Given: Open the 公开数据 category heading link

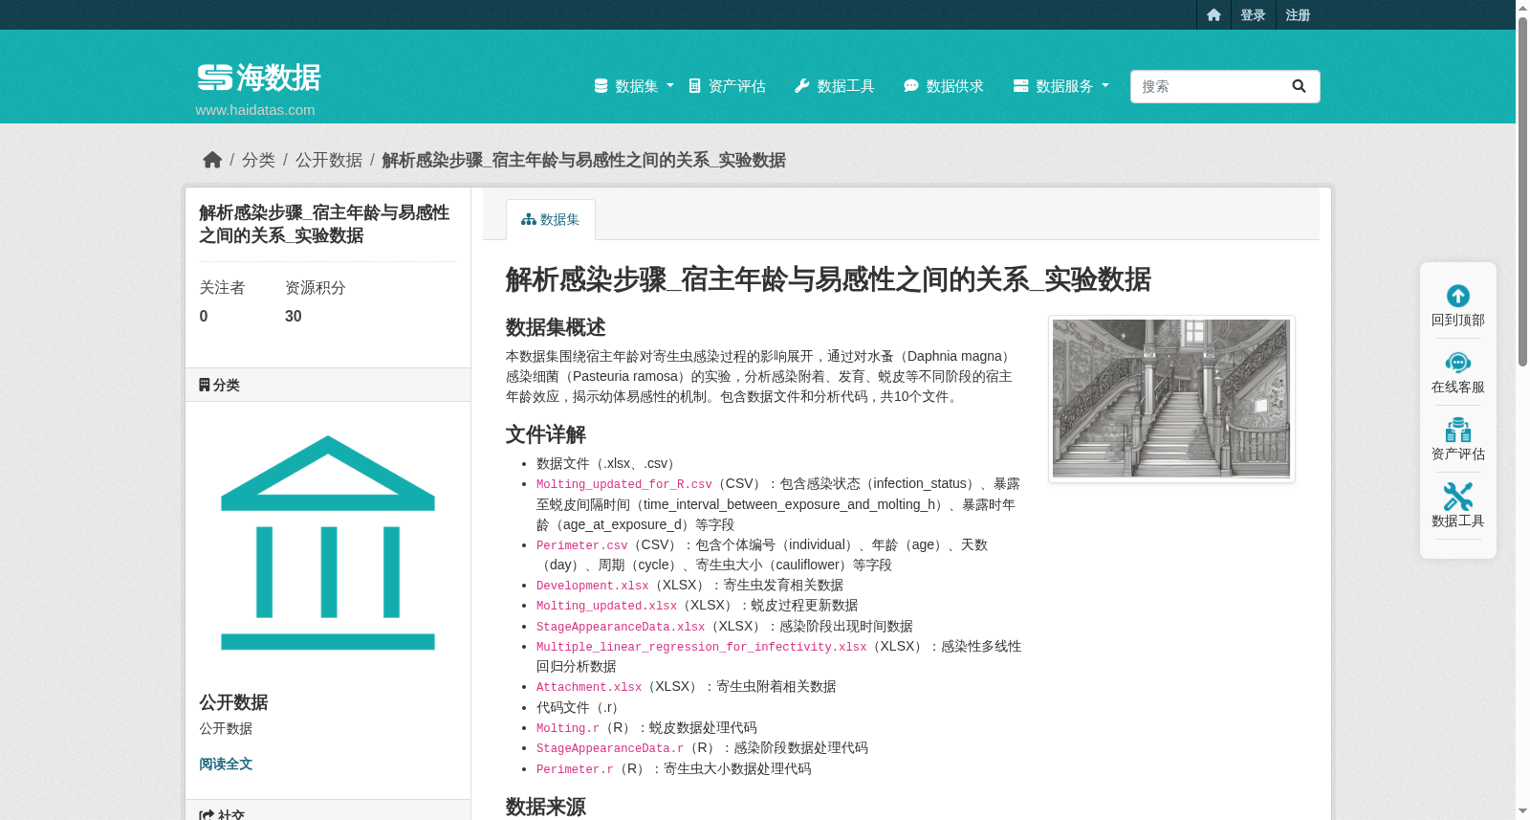Looking at the screenshot, I should tap(233, 702).
